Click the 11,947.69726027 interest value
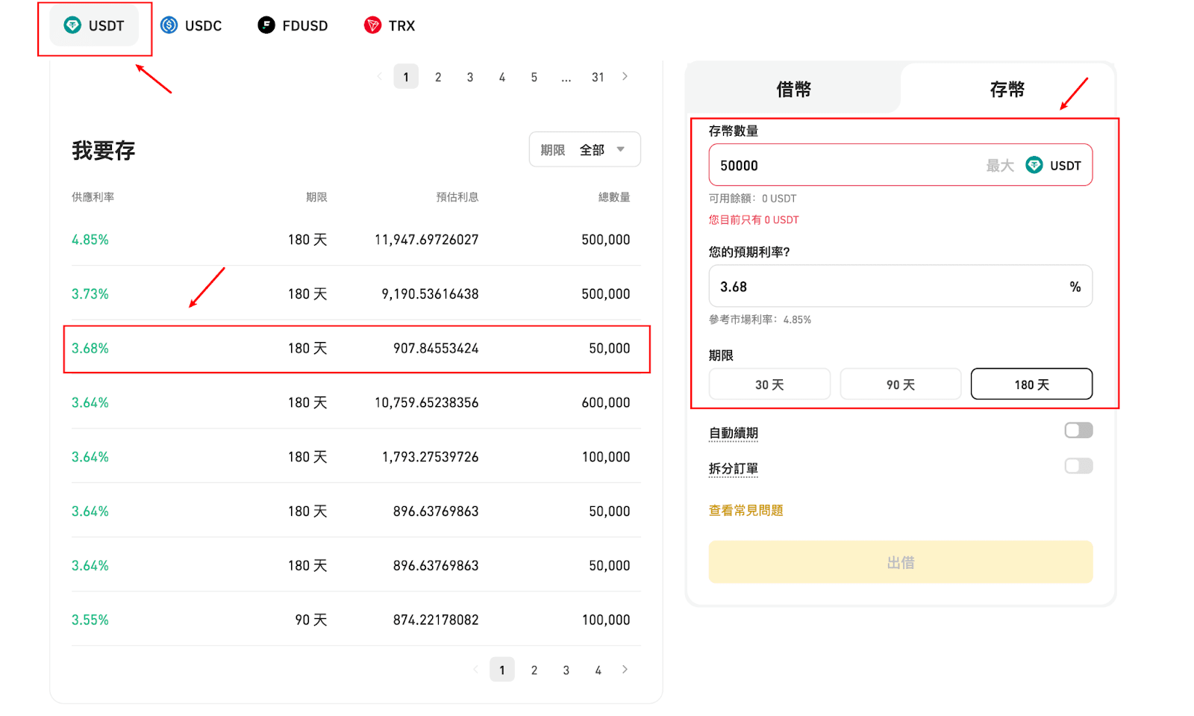 (426, 240)
